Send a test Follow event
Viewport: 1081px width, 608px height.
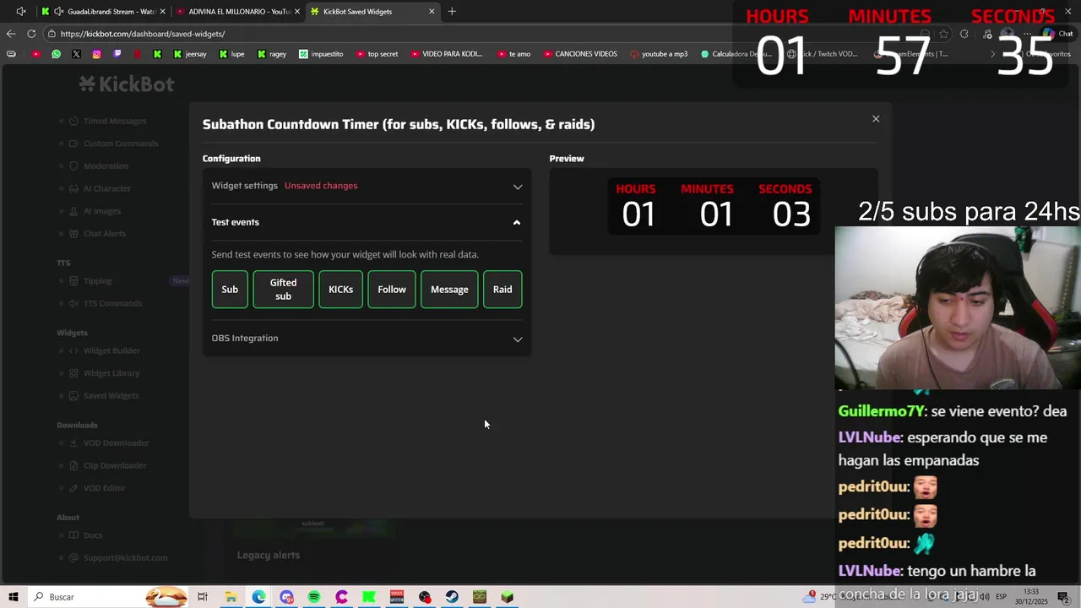[x=392, y=290]
